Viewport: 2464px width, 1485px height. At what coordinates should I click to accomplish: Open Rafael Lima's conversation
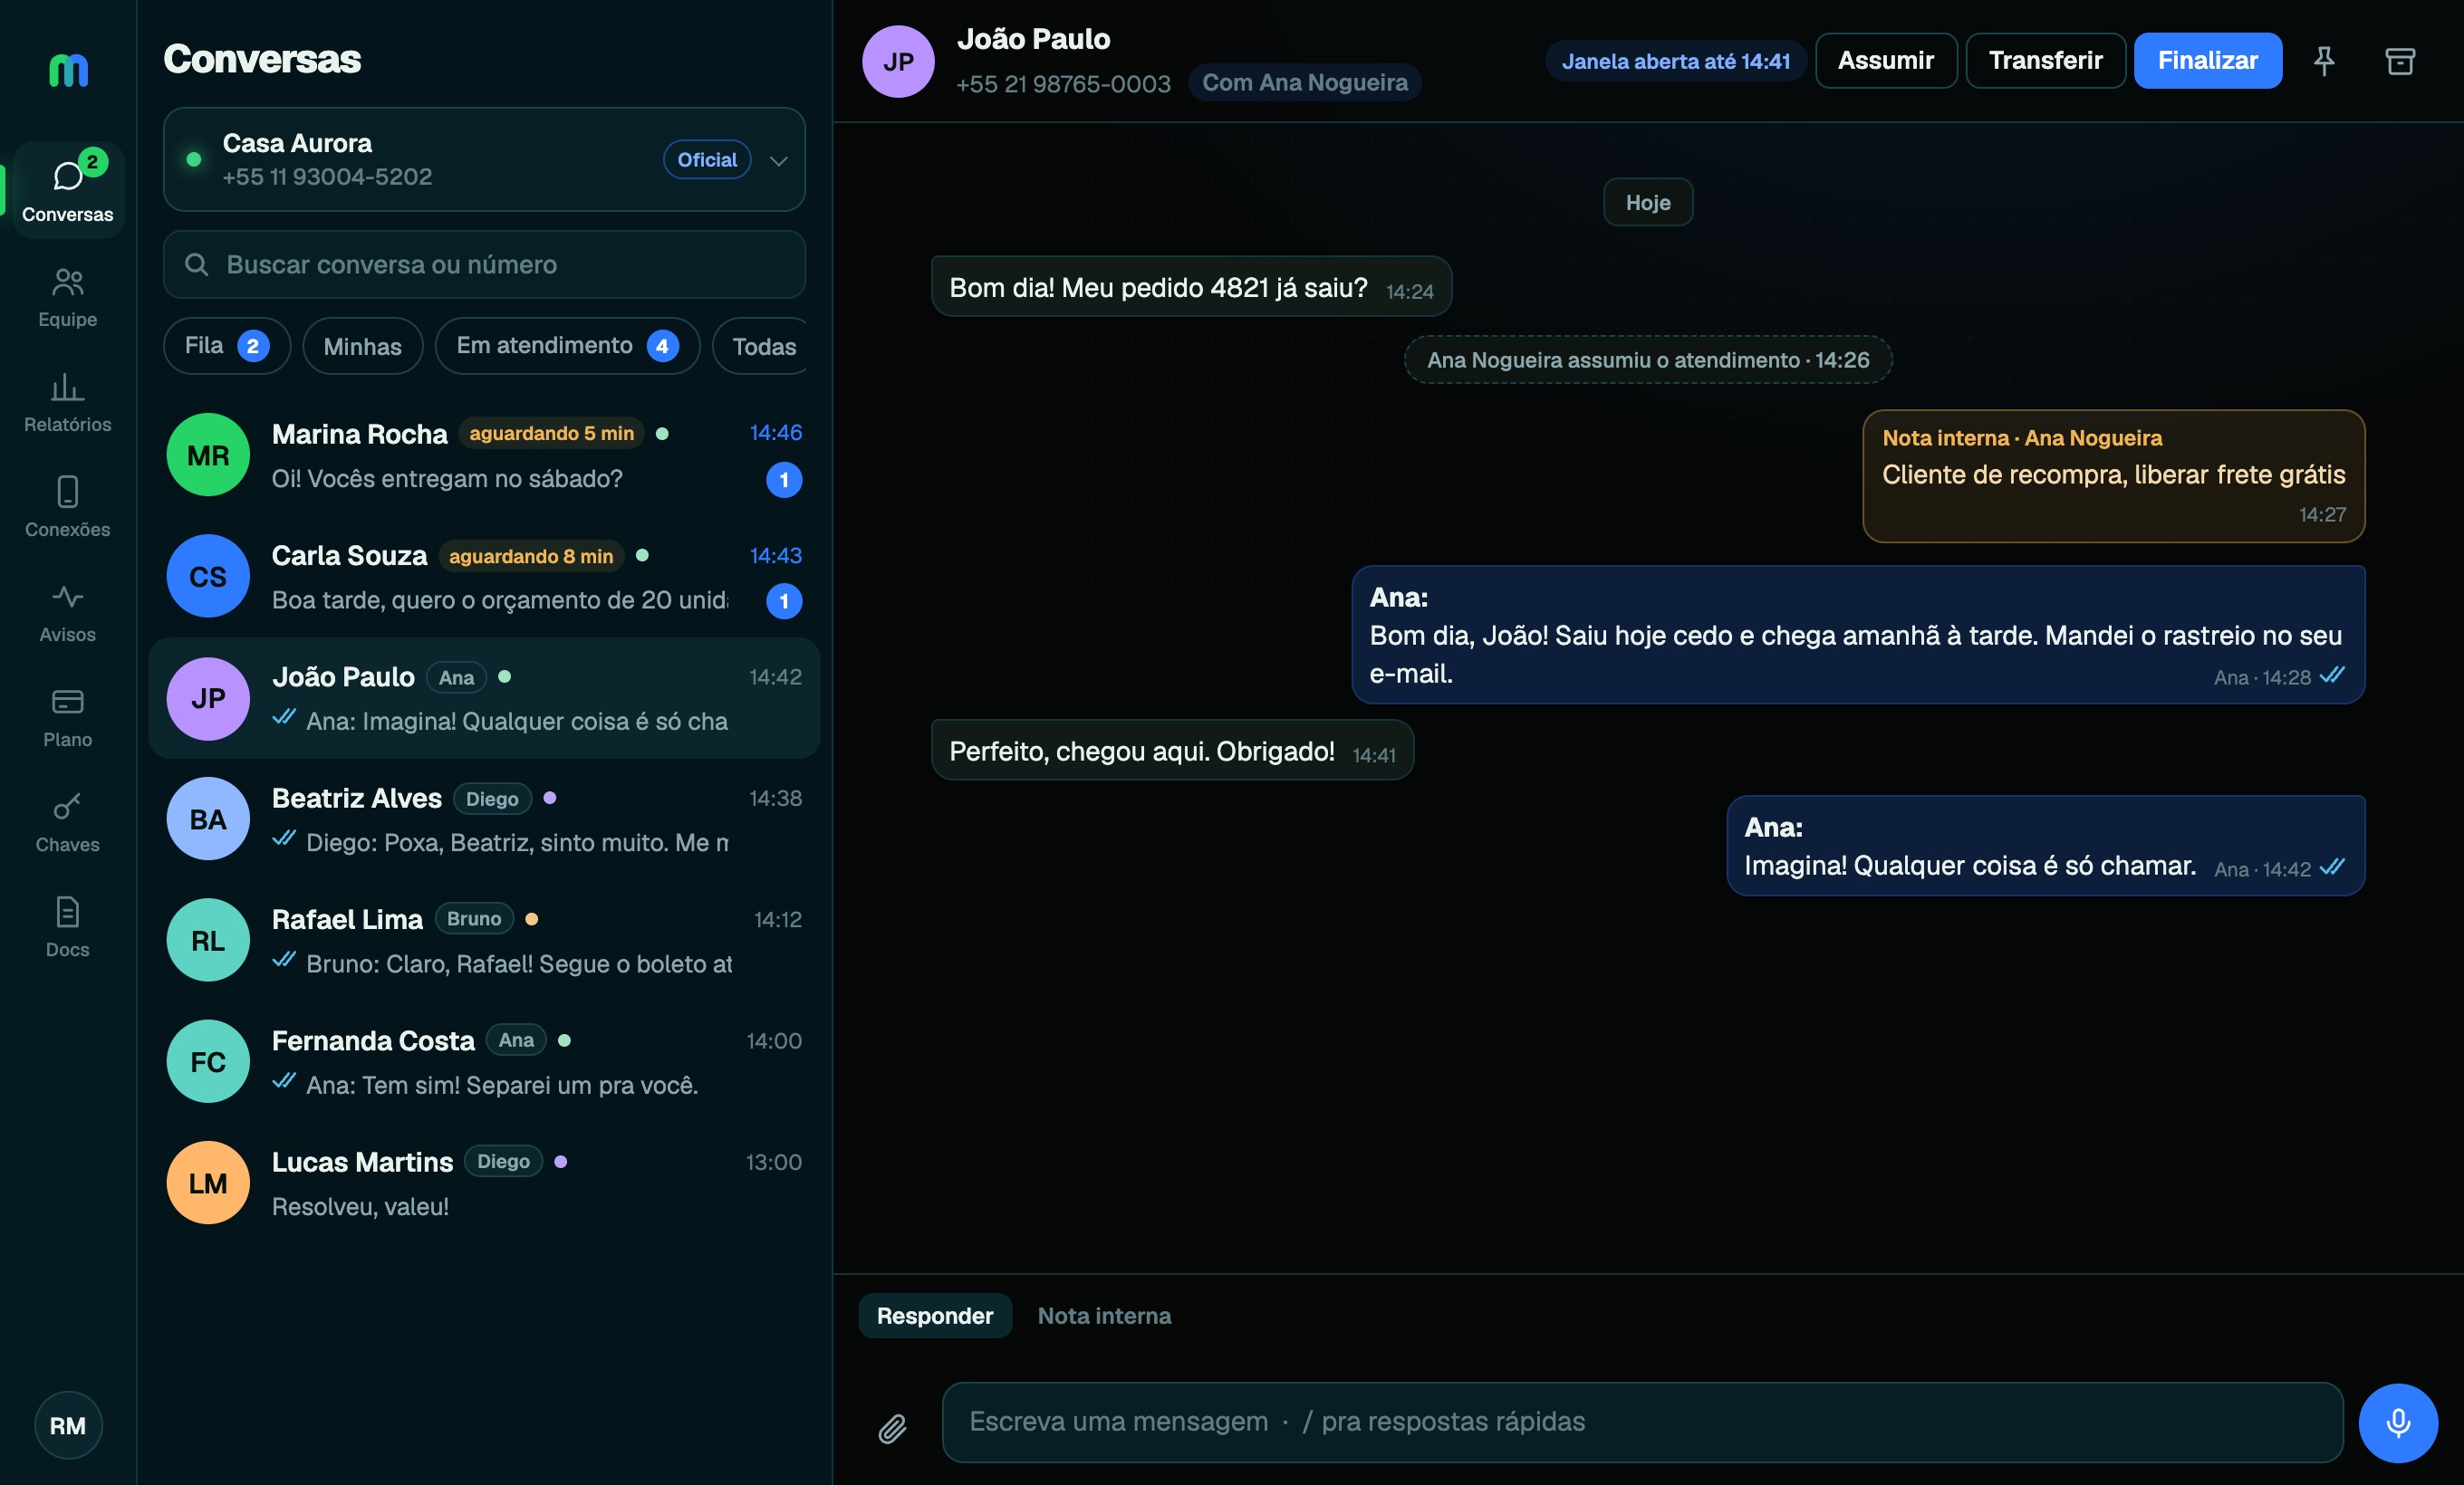point(484,941)
